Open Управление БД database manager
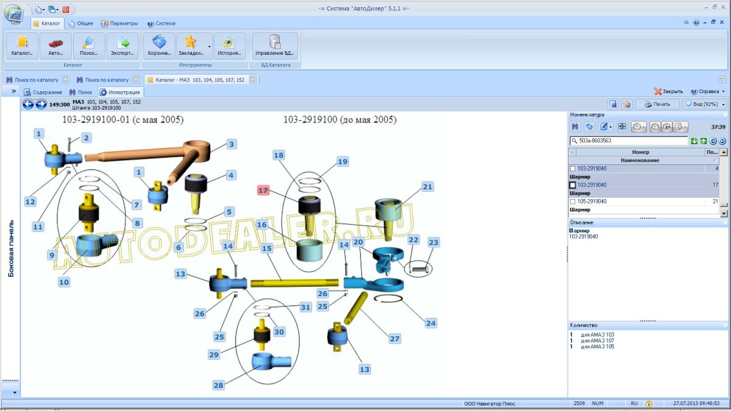 (x=275, y=46)
